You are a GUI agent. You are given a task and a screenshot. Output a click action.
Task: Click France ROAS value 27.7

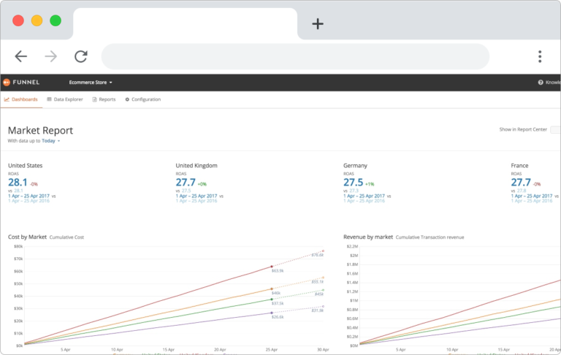[521, 183]
